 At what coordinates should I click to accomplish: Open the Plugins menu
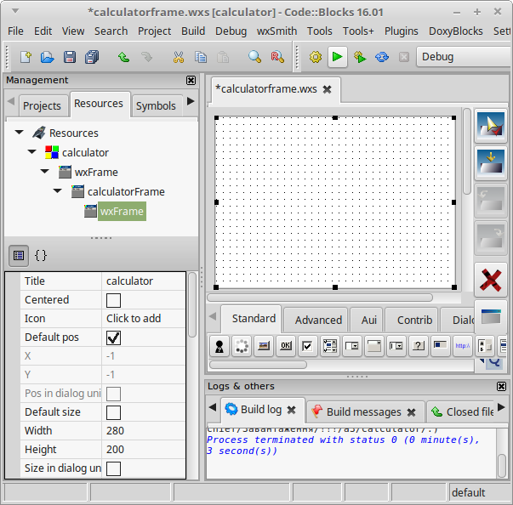point(401,31)
